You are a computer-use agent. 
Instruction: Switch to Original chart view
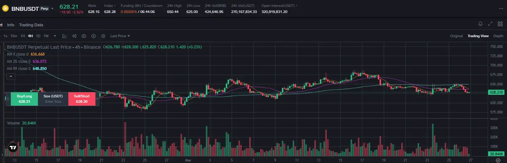click(x=456, y=36)
